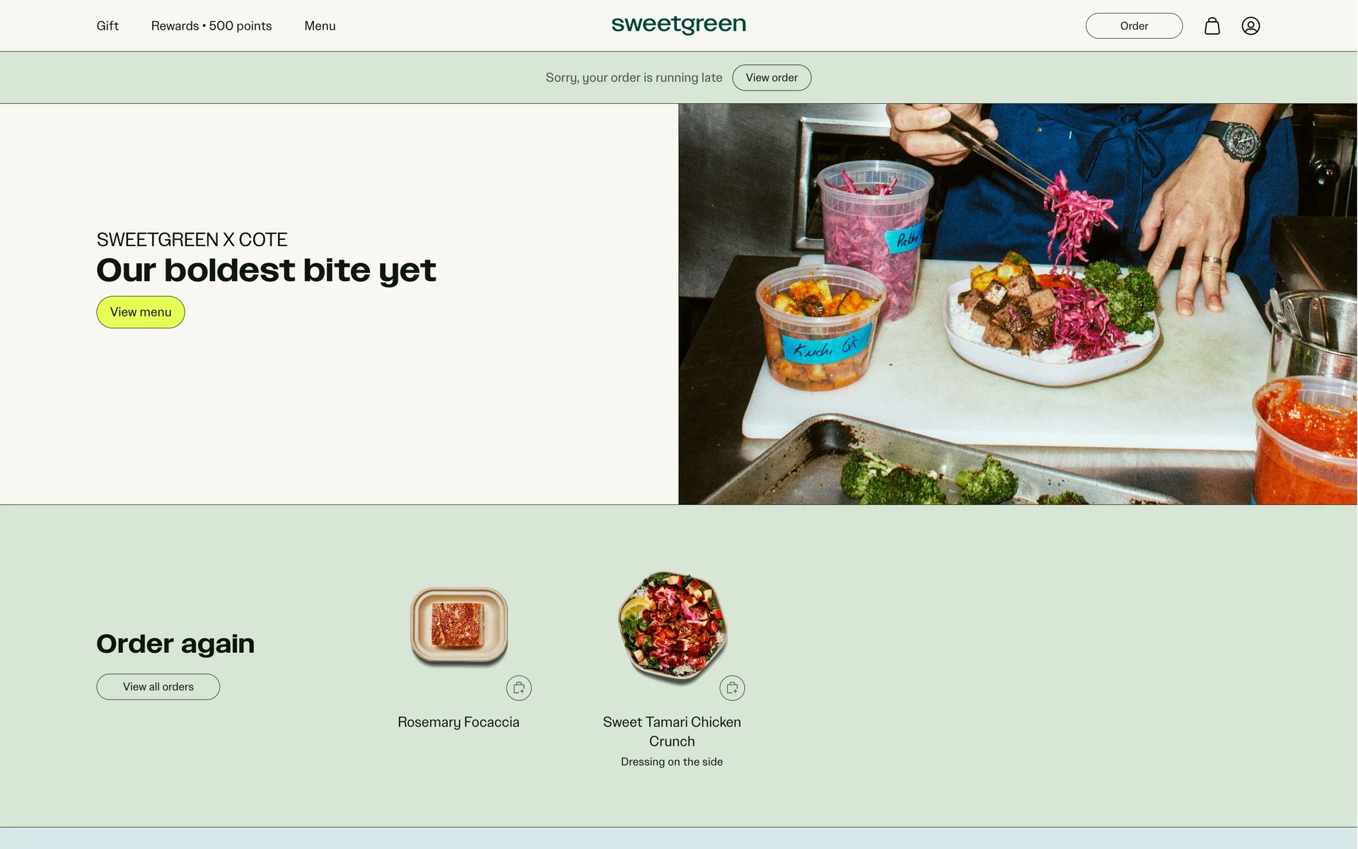
Task: Click View order in late banner
Action: coord(772,78)
